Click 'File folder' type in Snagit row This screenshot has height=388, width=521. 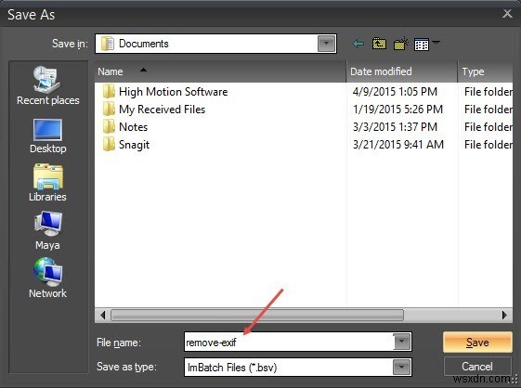pos(488,144)
